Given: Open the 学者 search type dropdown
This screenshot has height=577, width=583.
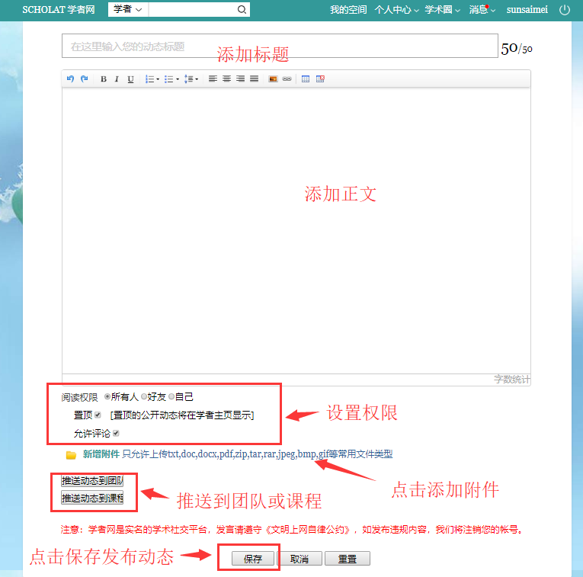Looking at the screenshot, I should 127,10.
